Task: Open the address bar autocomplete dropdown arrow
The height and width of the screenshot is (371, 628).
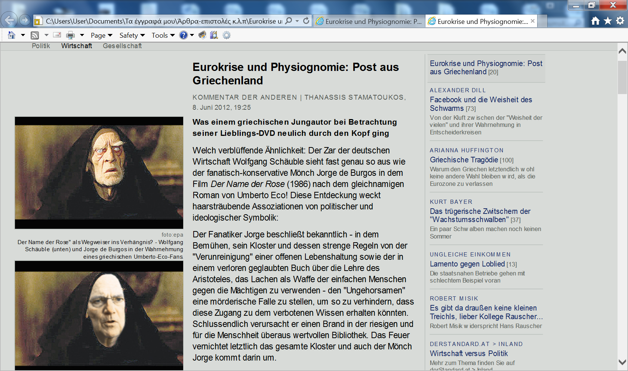Action: pos(297,21)
